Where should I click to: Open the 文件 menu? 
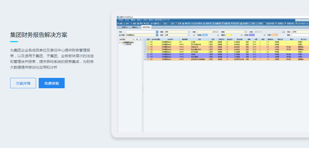point(127,20)
